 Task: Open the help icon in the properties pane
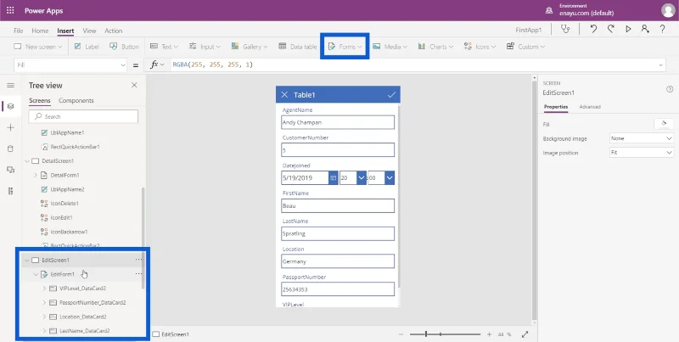coord(670,89)
